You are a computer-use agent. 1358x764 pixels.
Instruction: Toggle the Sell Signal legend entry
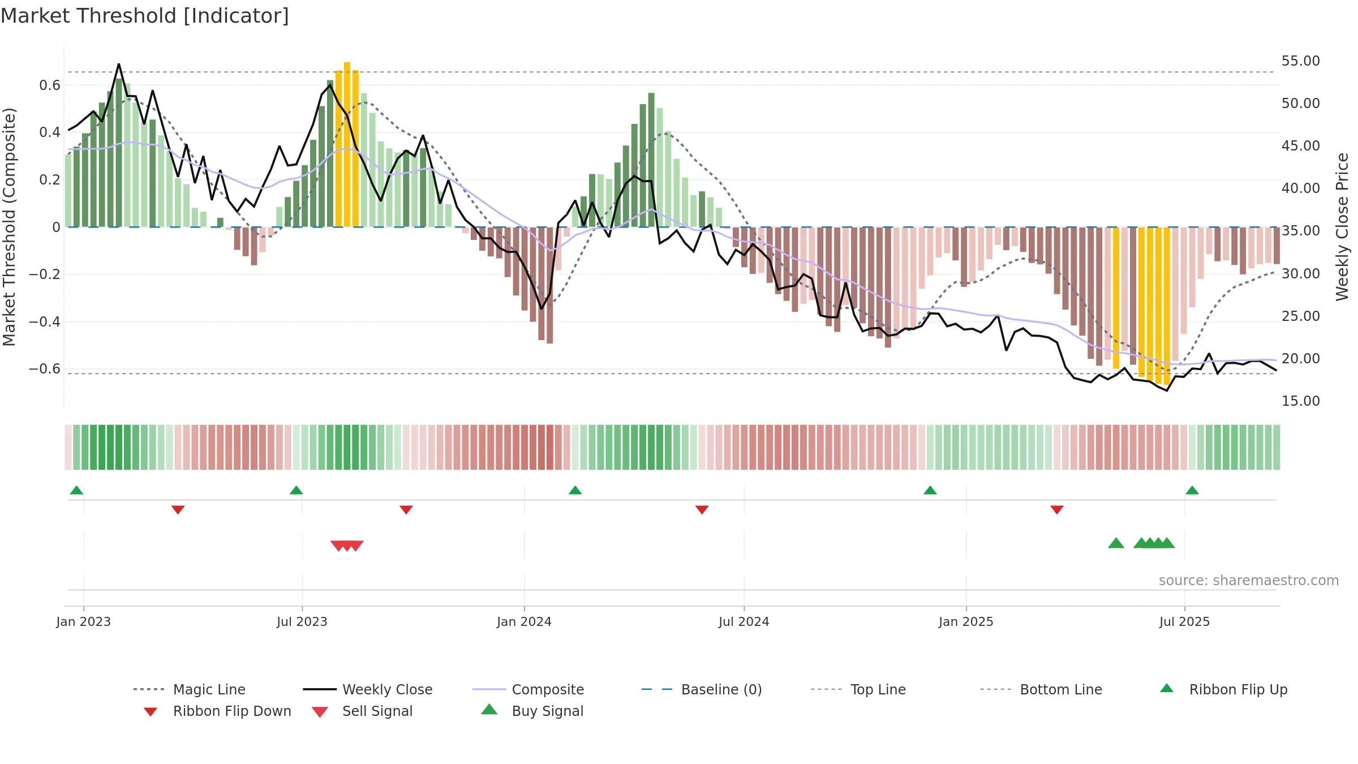pyautogui.click(x=362, y=711)
